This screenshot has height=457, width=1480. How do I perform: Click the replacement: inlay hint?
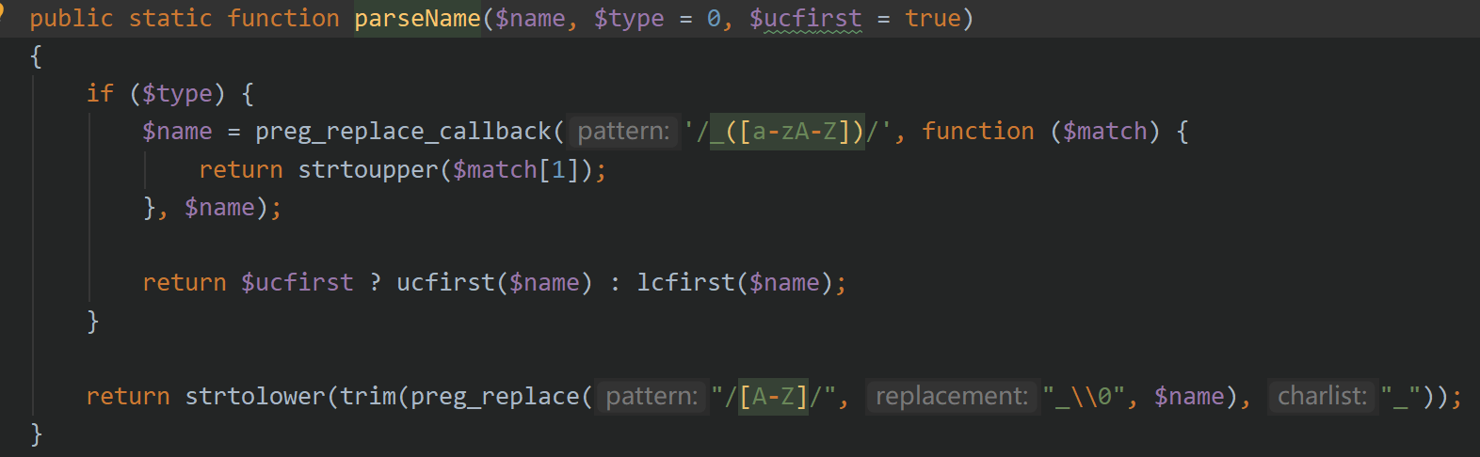tap(952, 397)
